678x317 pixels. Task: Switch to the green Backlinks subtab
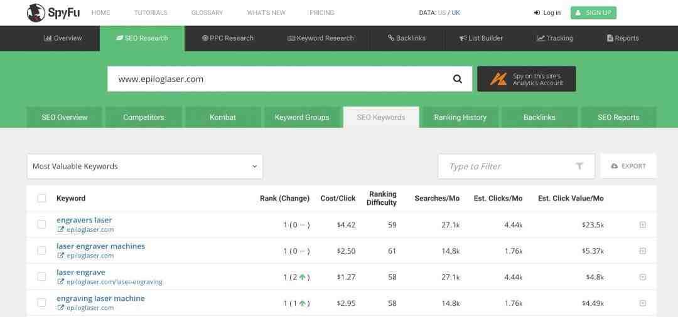tap(539, 117)
